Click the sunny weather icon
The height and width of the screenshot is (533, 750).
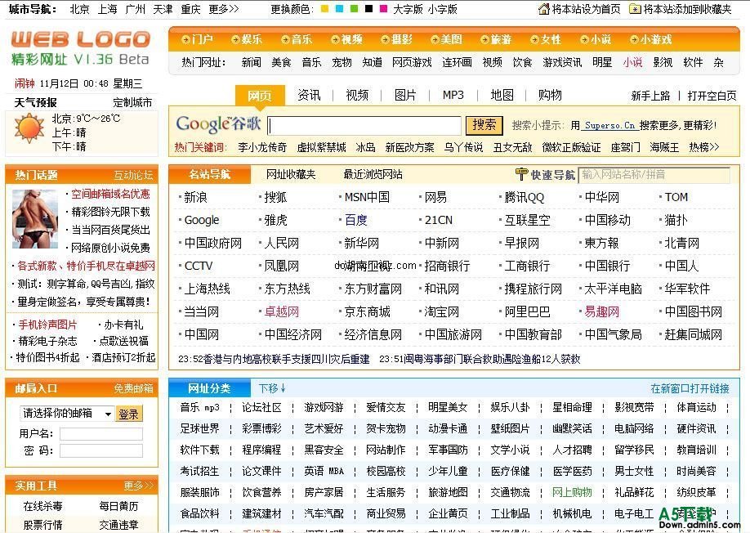tap(29, 128)
